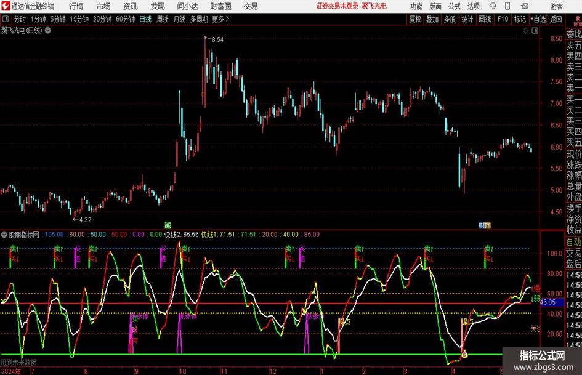The image size is (582, 375).
Task: Click the 叠加 overlay toolbar button
Action: [x=432, y=19]
